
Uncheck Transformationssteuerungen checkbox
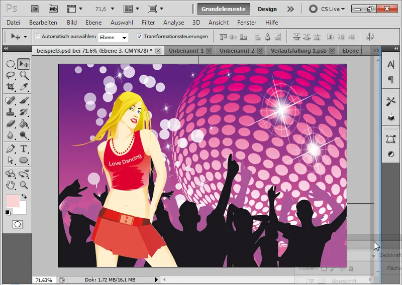(x=139, y=36)
